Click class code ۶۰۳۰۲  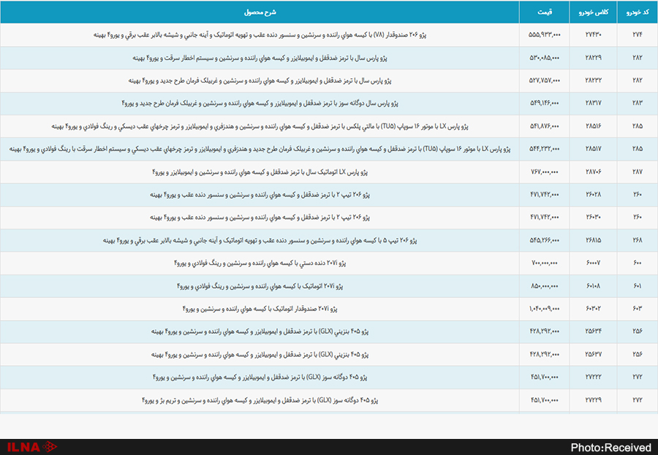[x=594, y=309]
